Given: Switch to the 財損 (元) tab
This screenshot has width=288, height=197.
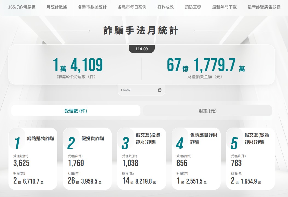Looking at the screenshot, I should coord(208,111).
